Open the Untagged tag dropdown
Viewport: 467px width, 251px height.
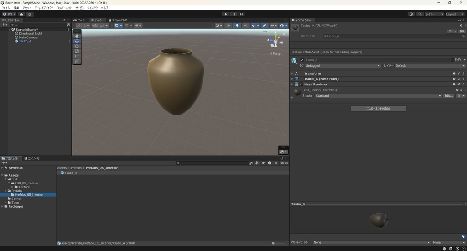(x=342, y=66)
